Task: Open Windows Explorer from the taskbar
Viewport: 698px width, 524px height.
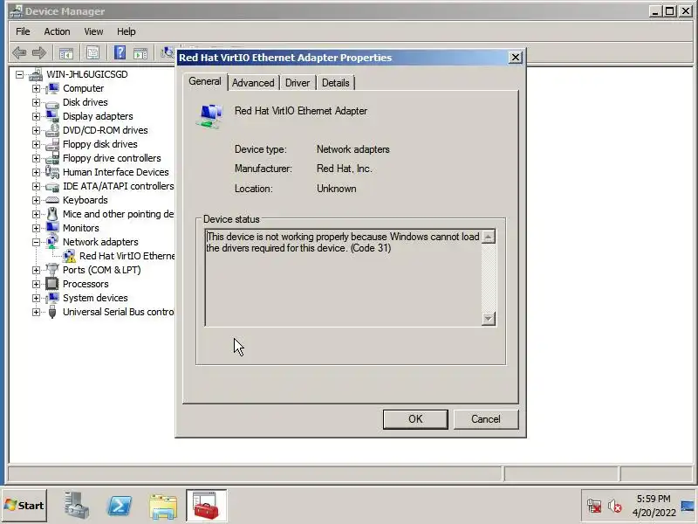Action: click(x=163, y=507)
